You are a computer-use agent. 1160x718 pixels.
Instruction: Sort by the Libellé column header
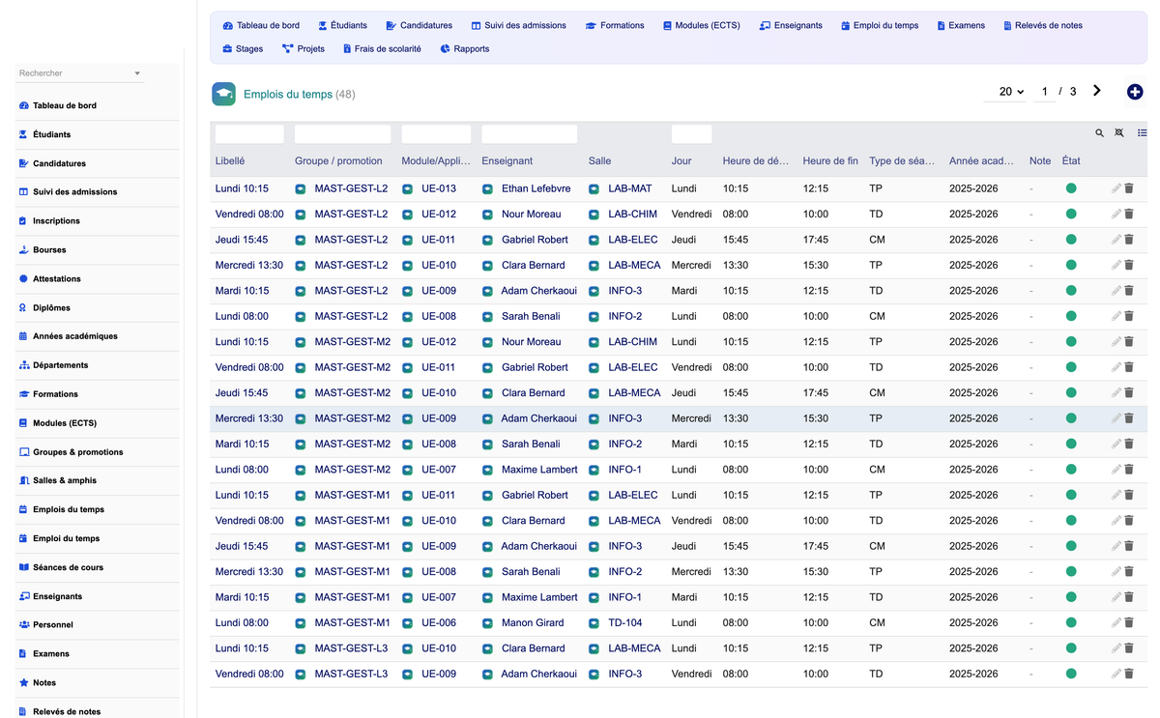click(230, 161)
